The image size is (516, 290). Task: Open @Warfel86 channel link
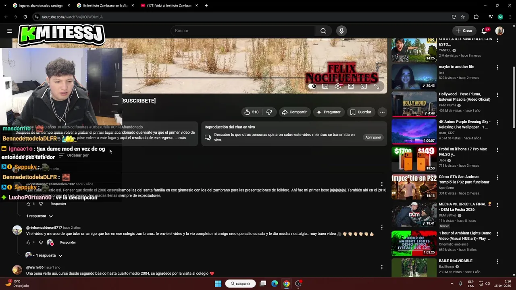tap(35, 267)
